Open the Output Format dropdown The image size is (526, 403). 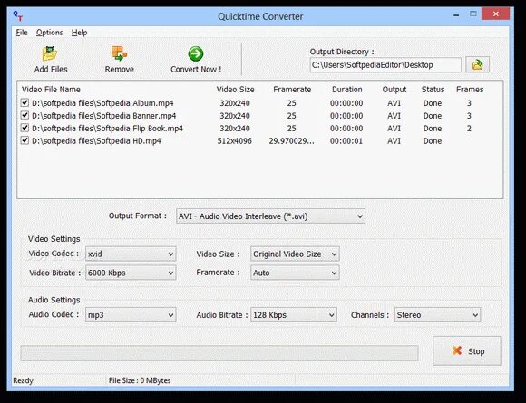[x=270, y=216]
